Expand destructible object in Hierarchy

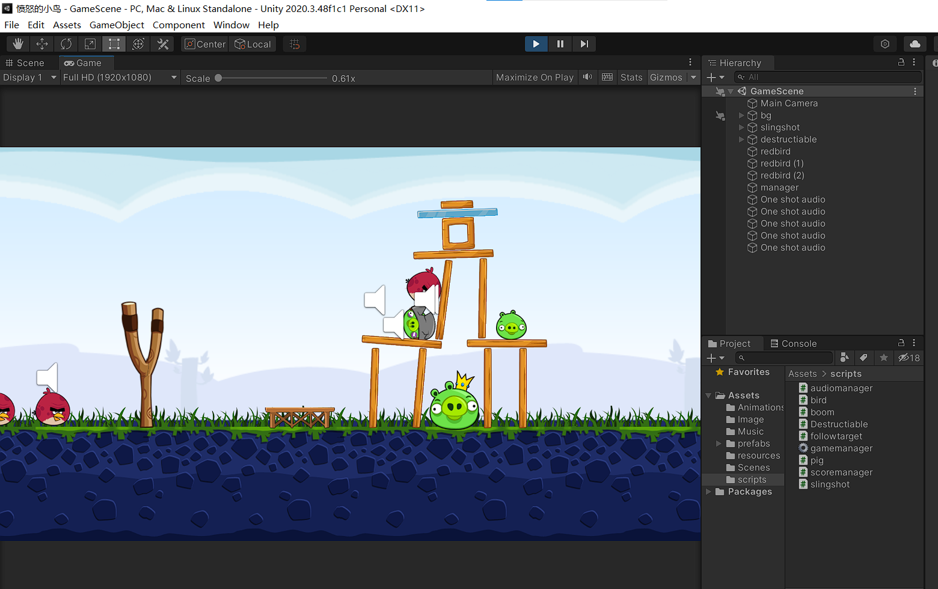click(x=741, y=139)
